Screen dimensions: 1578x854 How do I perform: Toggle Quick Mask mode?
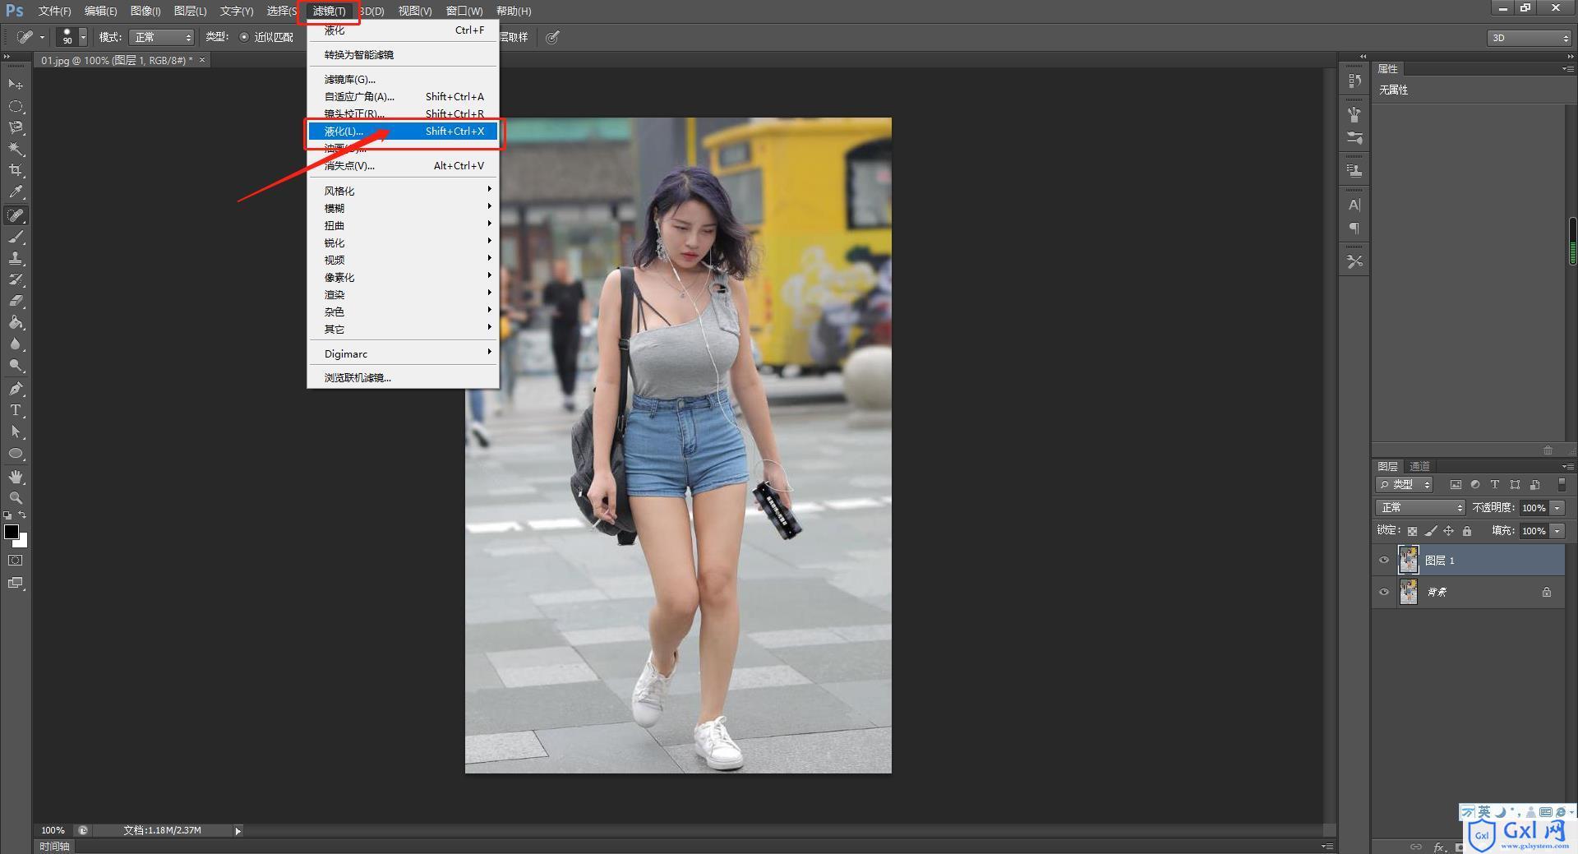tap(16, 561)
